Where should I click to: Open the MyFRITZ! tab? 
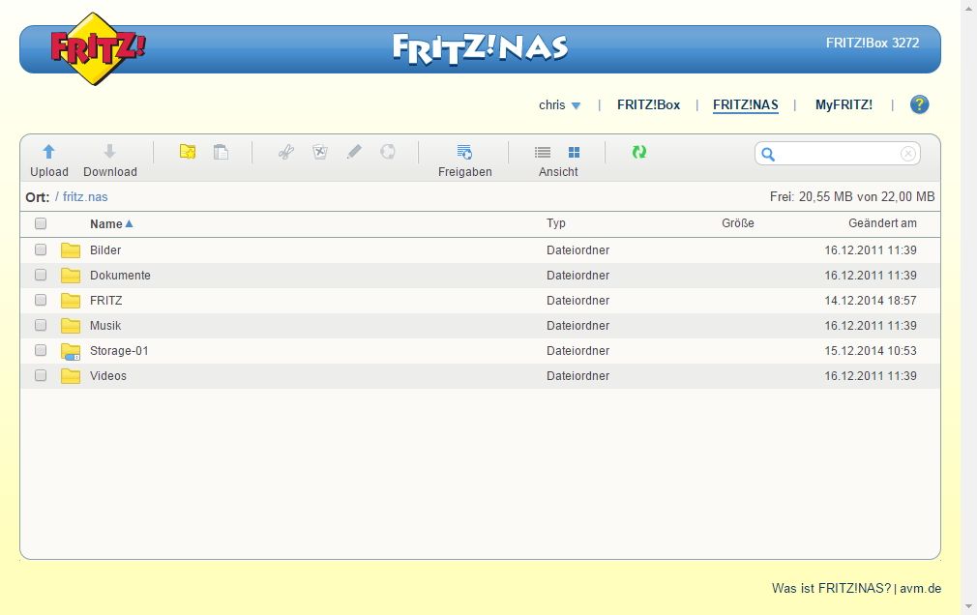coord(844,105)
